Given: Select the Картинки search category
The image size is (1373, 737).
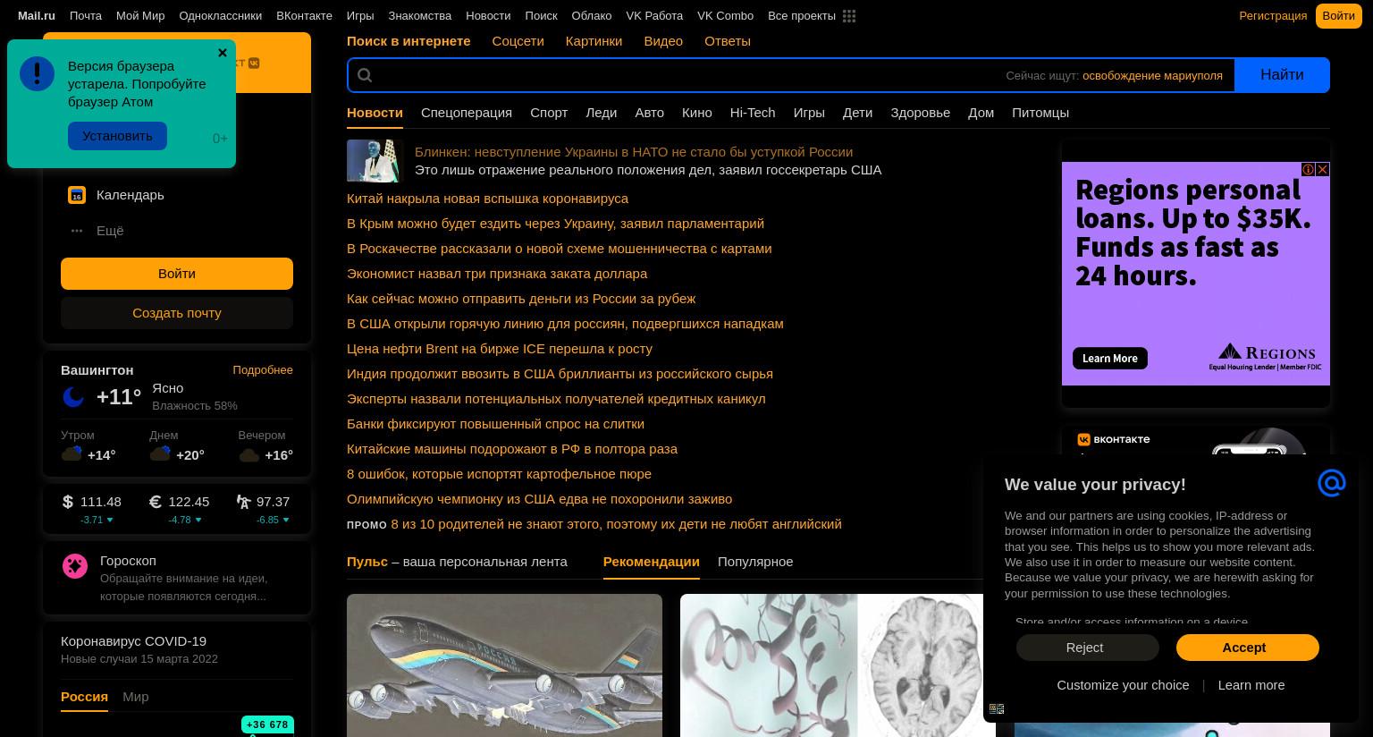Looking at the screenshot, I should tap(594, 41).
